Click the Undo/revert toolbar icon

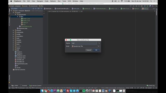click(153, 6)
